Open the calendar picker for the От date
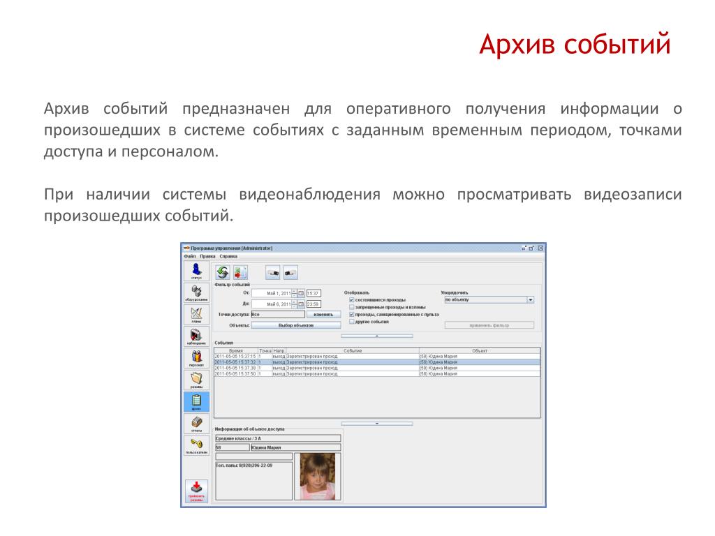This screenshot has width=715, height=536. (x=301, y=293)
